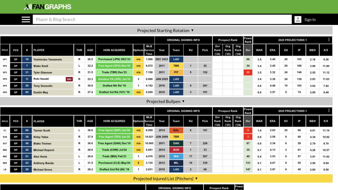Click 'Purchased (JPN) DEC'23' acquisition cell
Screen dimensions: 338x190
pos(114,59)
